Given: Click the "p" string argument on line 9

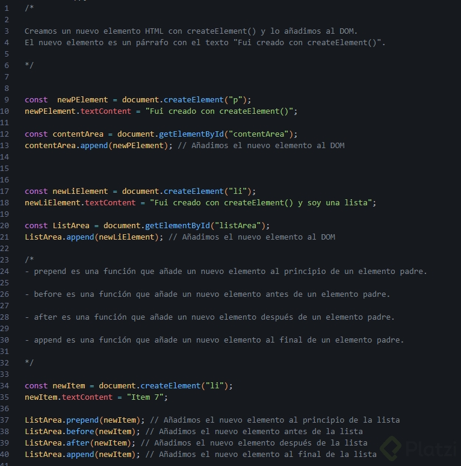Looking at the screenshot, I should [x=235, y=100].
